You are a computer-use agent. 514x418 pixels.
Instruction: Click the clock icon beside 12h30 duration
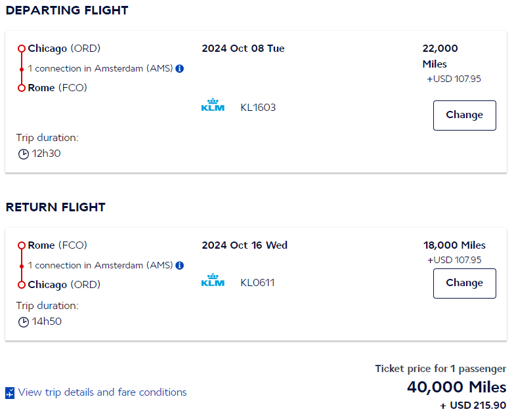click(24, 154)
